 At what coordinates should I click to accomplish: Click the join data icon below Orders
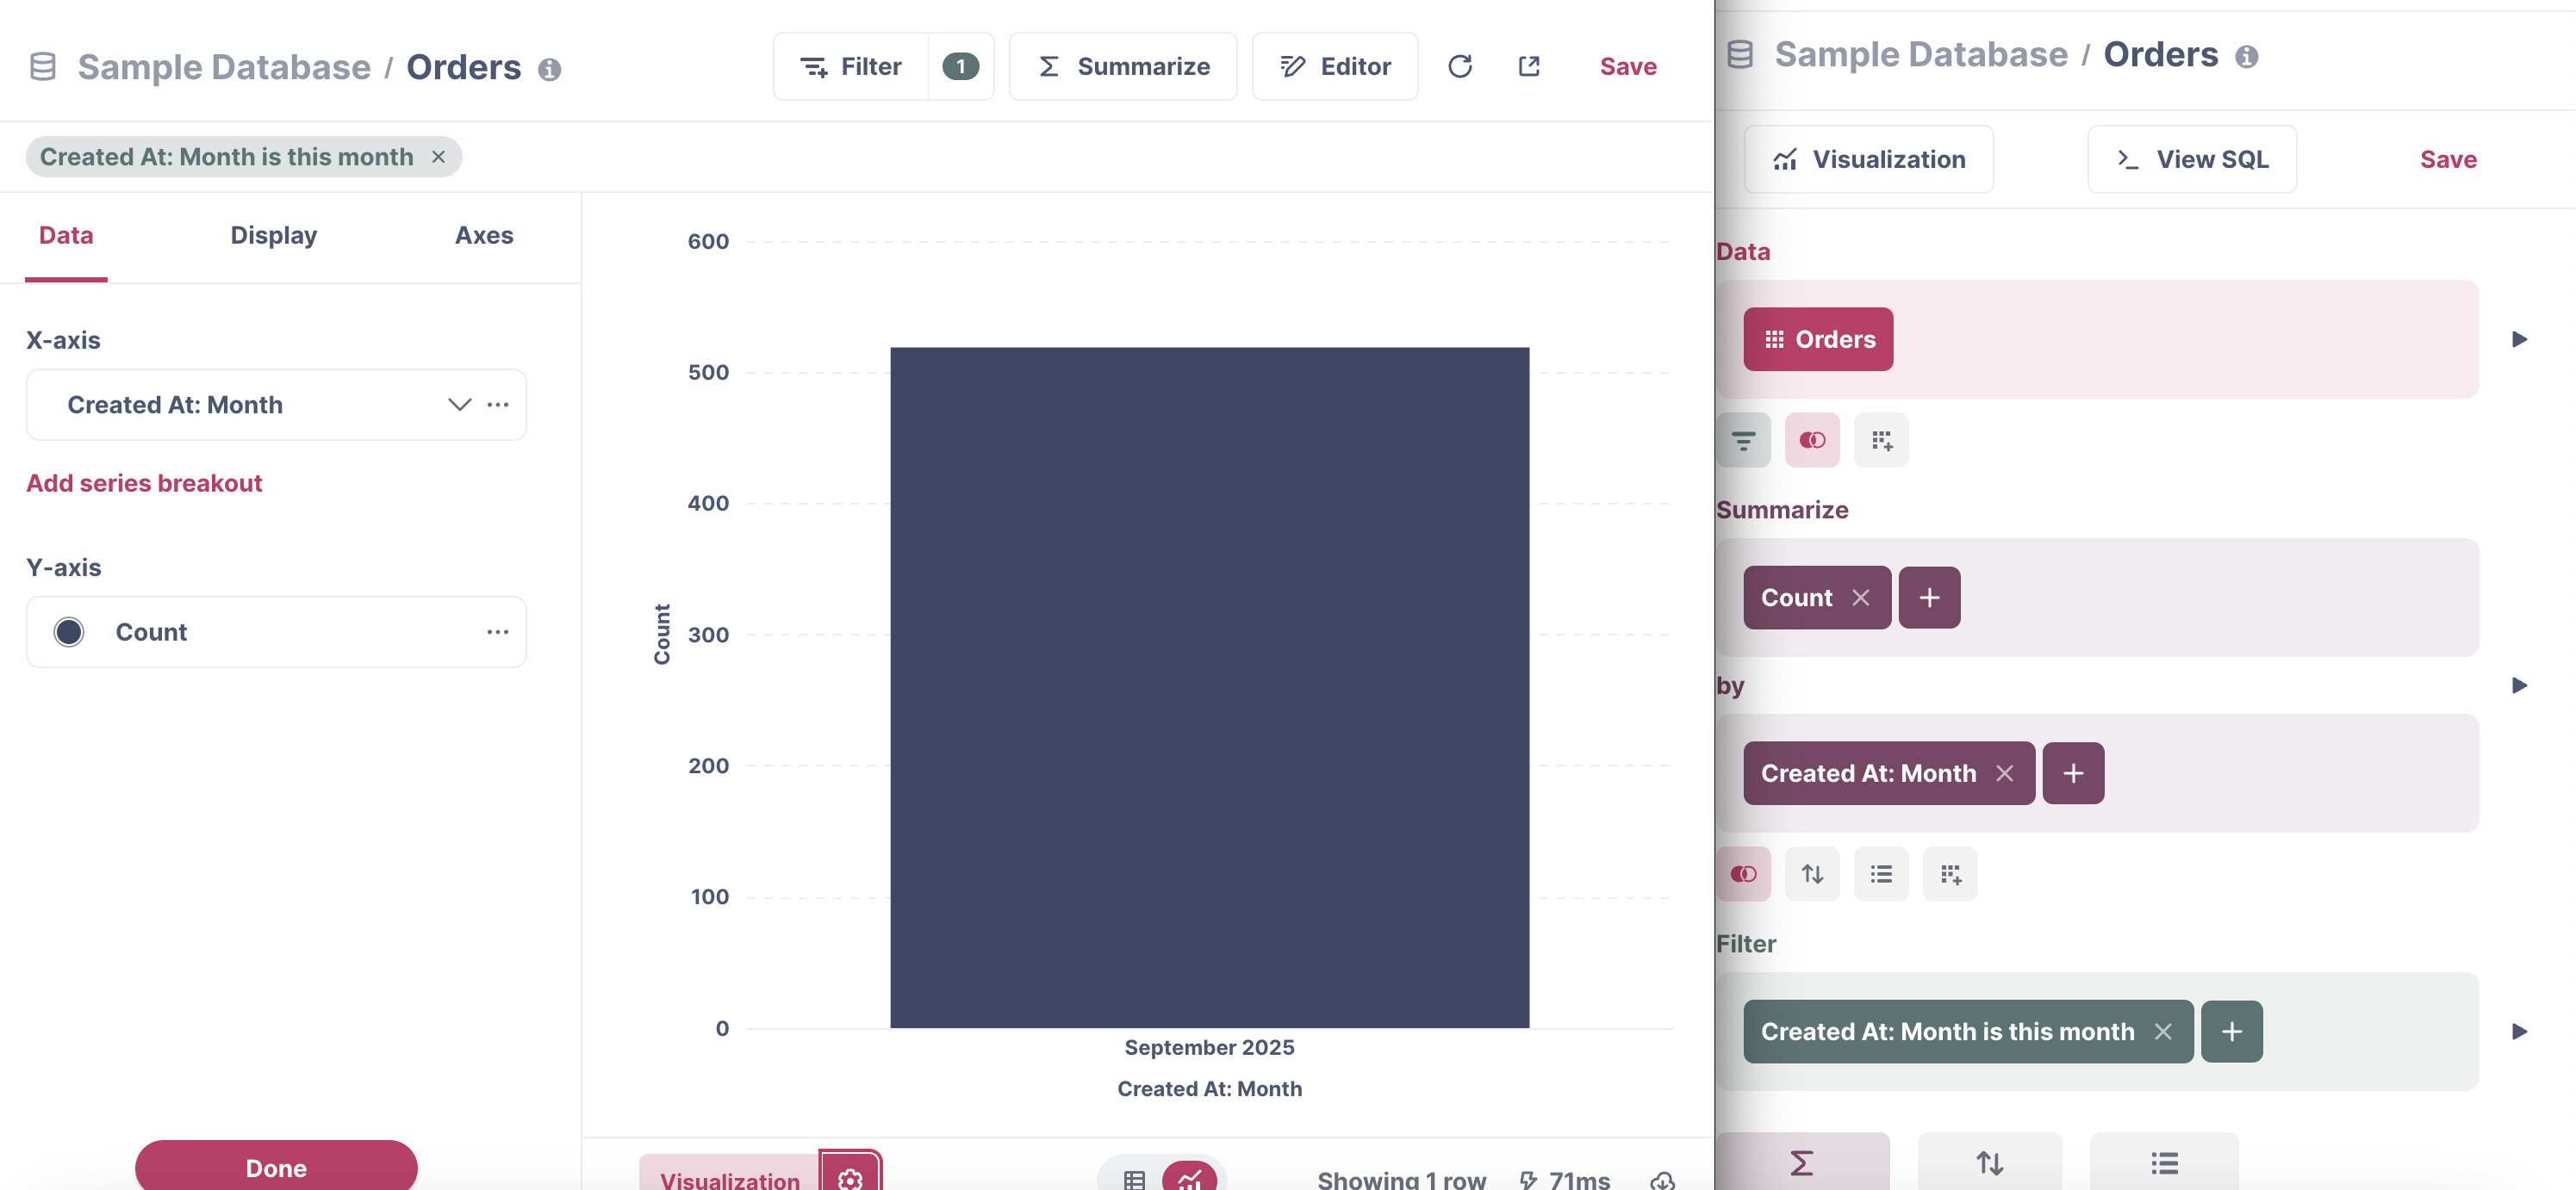point(1811,440)
